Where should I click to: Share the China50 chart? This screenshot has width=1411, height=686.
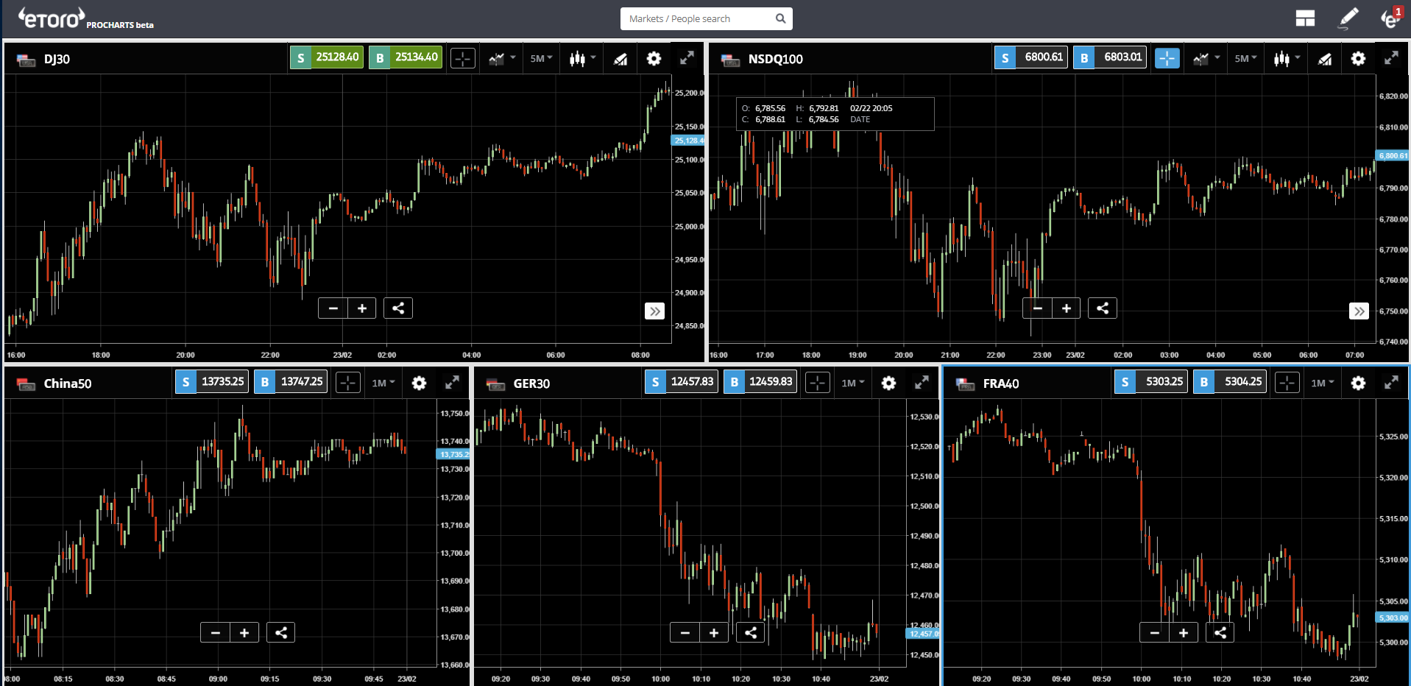[x=280, y=632]
